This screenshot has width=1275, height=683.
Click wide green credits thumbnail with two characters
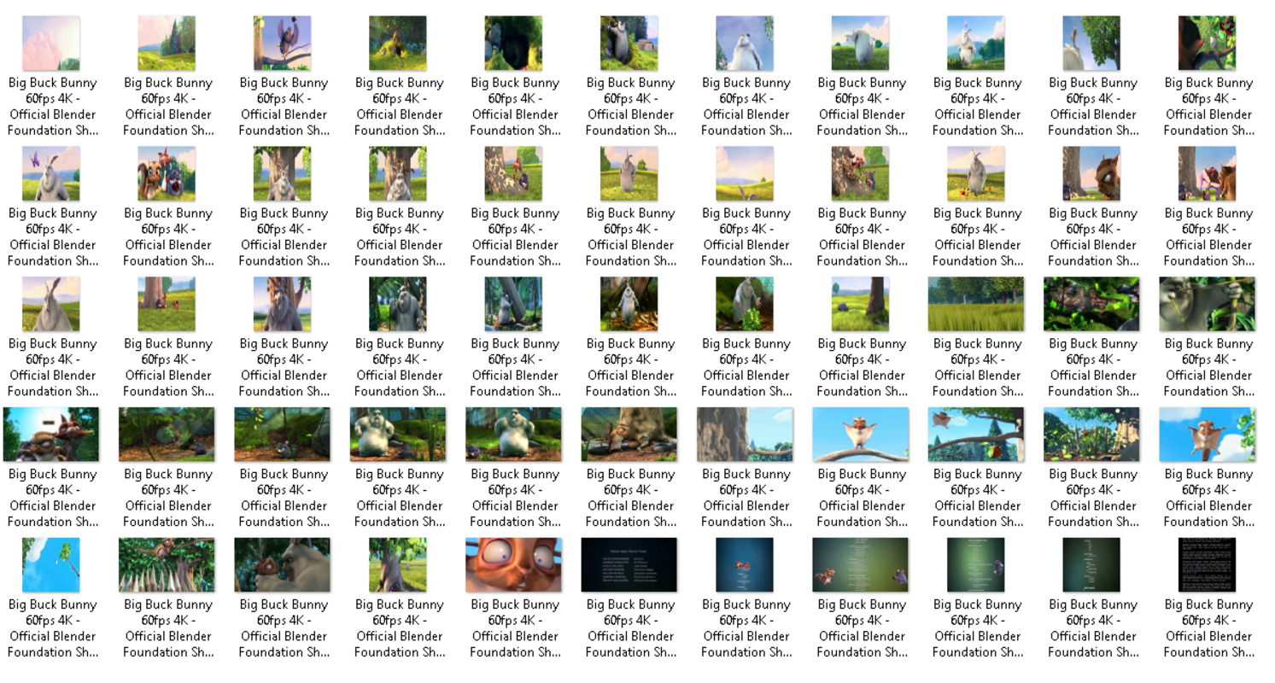(x=860, y=565)
